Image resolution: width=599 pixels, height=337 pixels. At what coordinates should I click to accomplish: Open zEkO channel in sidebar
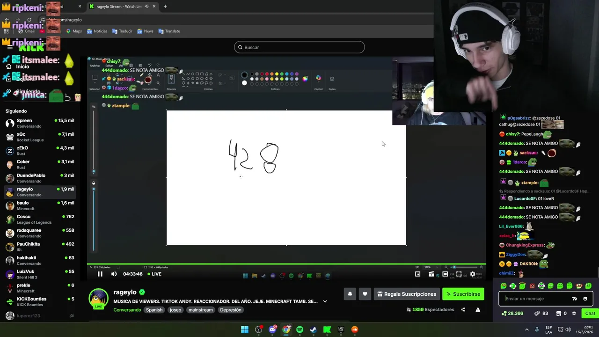point(40,151)
